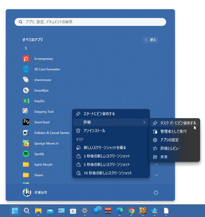Viewport: 205px width, 217px height.
Task: Click the Snipping Tool app icon
Action: [26, 111]
